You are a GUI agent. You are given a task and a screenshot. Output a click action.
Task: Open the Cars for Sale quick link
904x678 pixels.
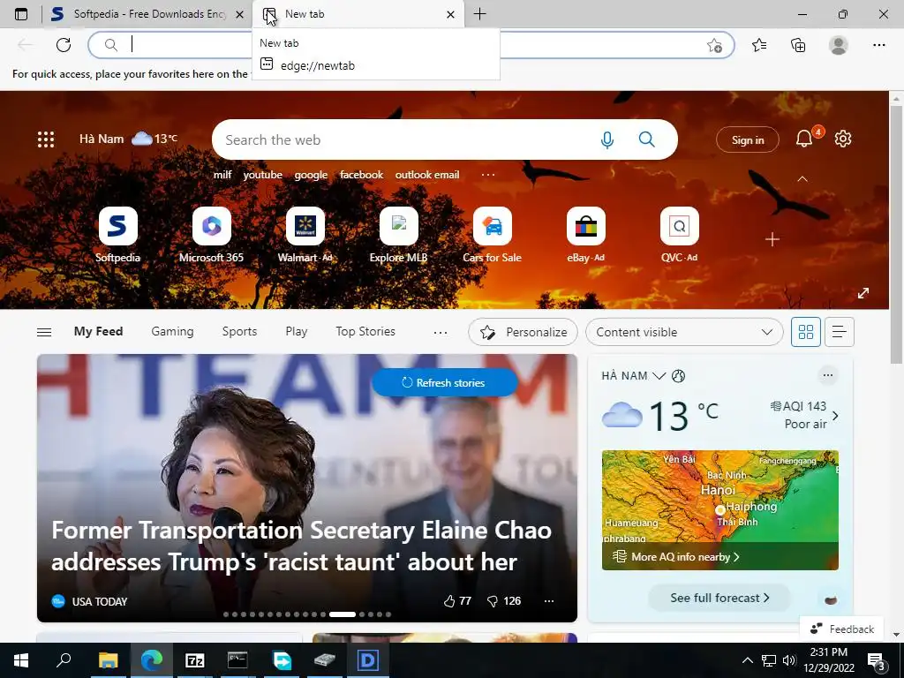tap(493, 235)
